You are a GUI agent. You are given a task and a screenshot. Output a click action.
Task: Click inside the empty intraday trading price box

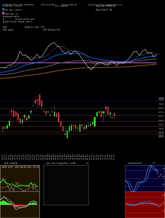pos(66,185)
